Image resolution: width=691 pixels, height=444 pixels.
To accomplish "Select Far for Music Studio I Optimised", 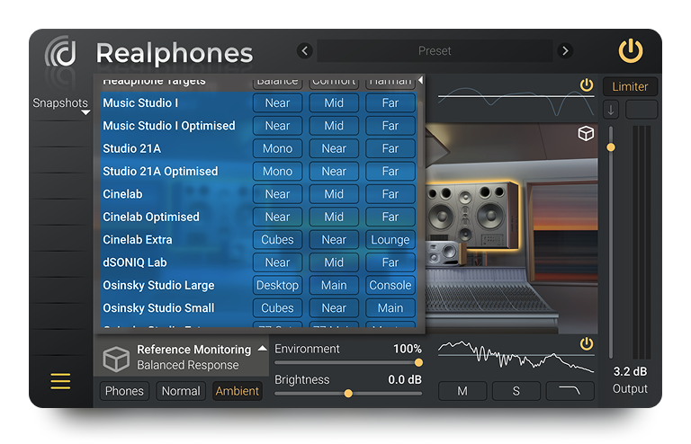I will 390,126.
